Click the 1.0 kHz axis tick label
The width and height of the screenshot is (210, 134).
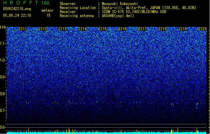click(x=3, y=60)
